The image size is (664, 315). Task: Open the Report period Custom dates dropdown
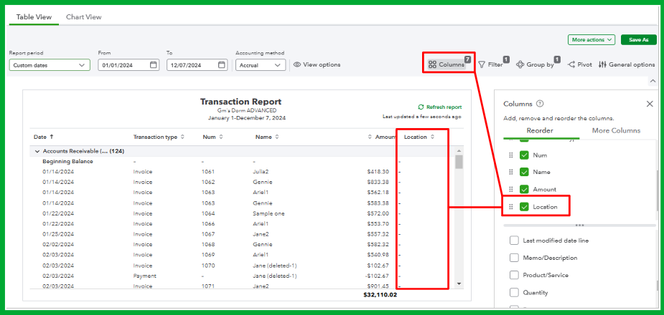point(50,65)
